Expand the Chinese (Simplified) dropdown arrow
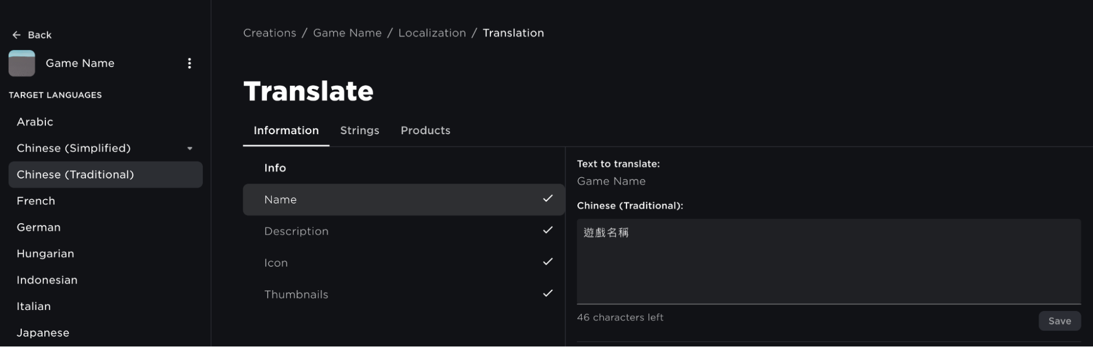The width and height of the screenshot is (1093, 347). point(190,148)
